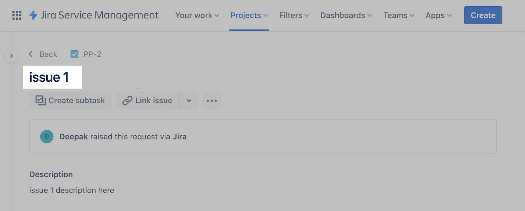
Task: Expand the collapsed sidebar with the arrow
Action: coord(11,56)
